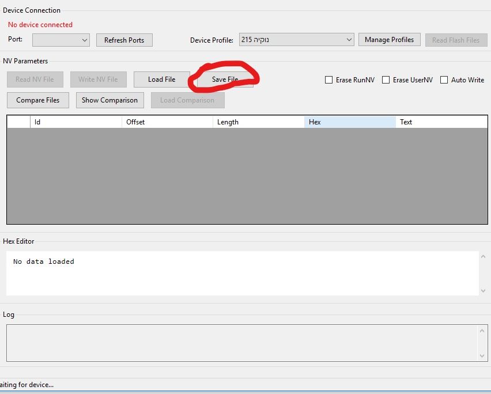Click the highlighted Hex column header
The image size is (491, 394).
pos(350,122)
